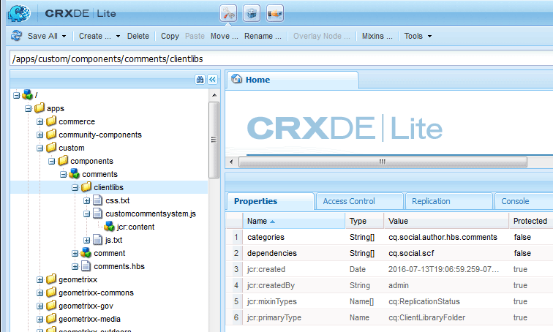Open the package cube icon in the header
553x332 pixels.
tap(252, 14)
